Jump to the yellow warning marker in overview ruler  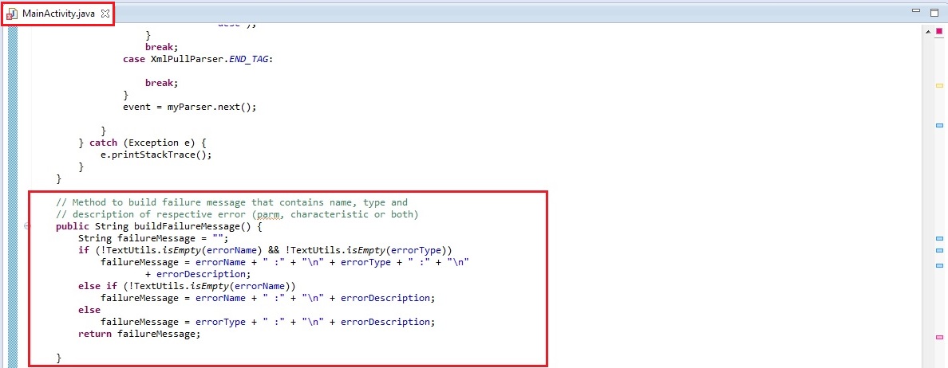[x=938, y=85]
